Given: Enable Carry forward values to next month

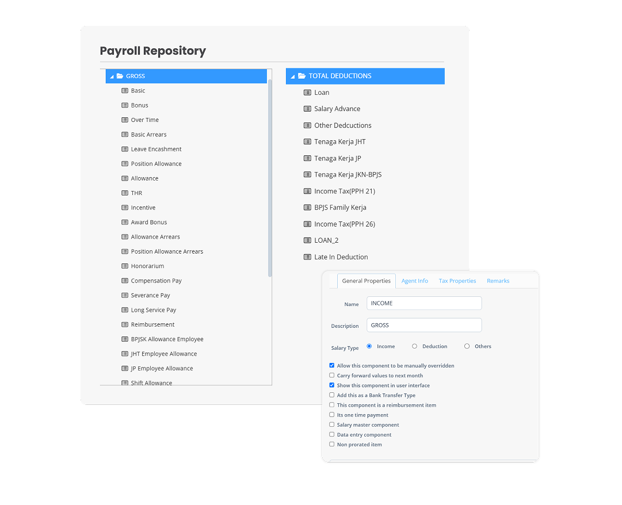Looking at the screenshot, I should point(331,376).
